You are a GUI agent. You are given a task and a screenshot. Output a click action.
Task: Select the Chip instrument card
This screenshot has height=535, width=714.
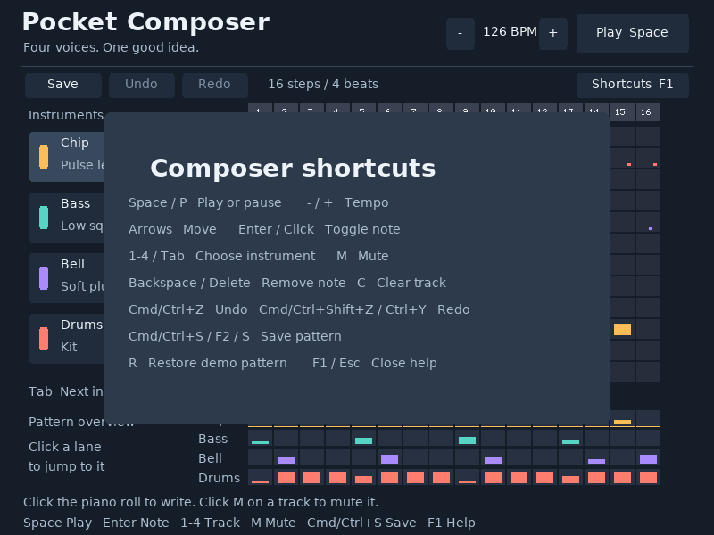[66, 157]
